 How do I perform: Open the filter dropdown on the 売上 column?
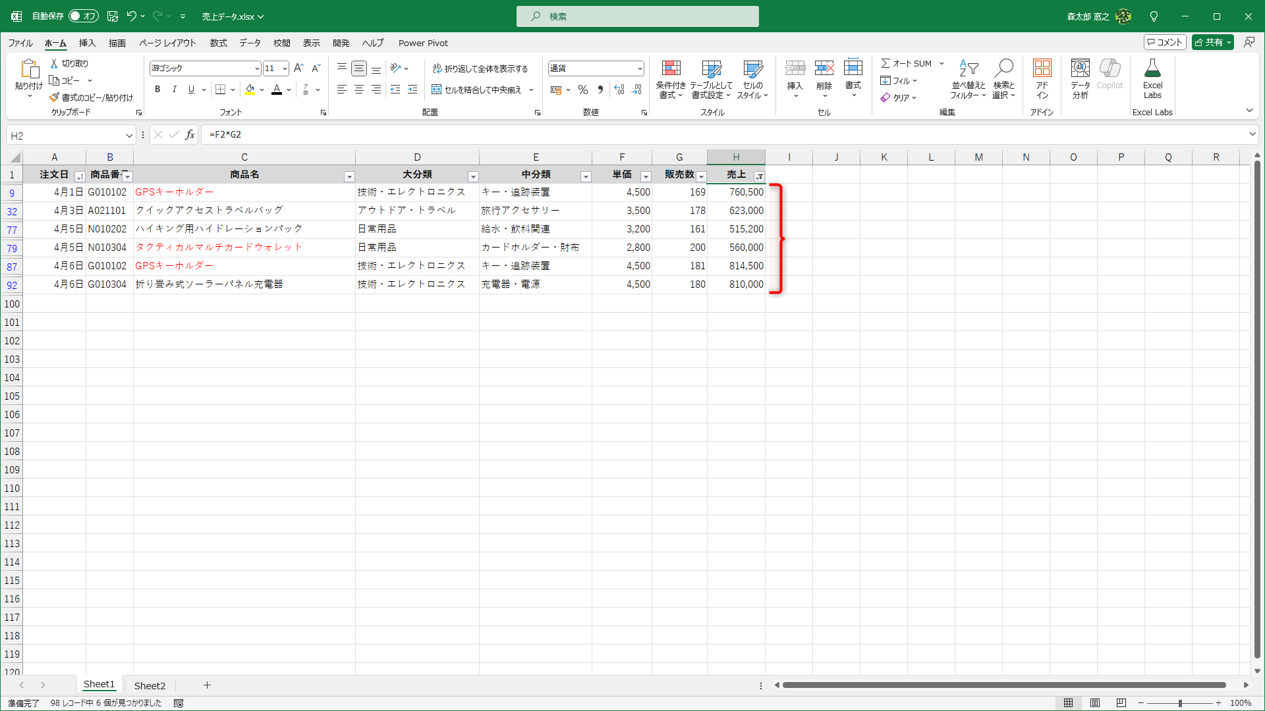pyautogui.click(x=759, y=176)
